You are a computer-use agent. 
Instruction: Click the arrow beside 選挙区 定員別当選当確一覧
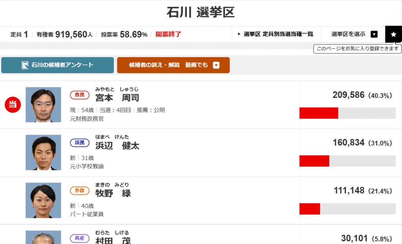click(239, 34)
